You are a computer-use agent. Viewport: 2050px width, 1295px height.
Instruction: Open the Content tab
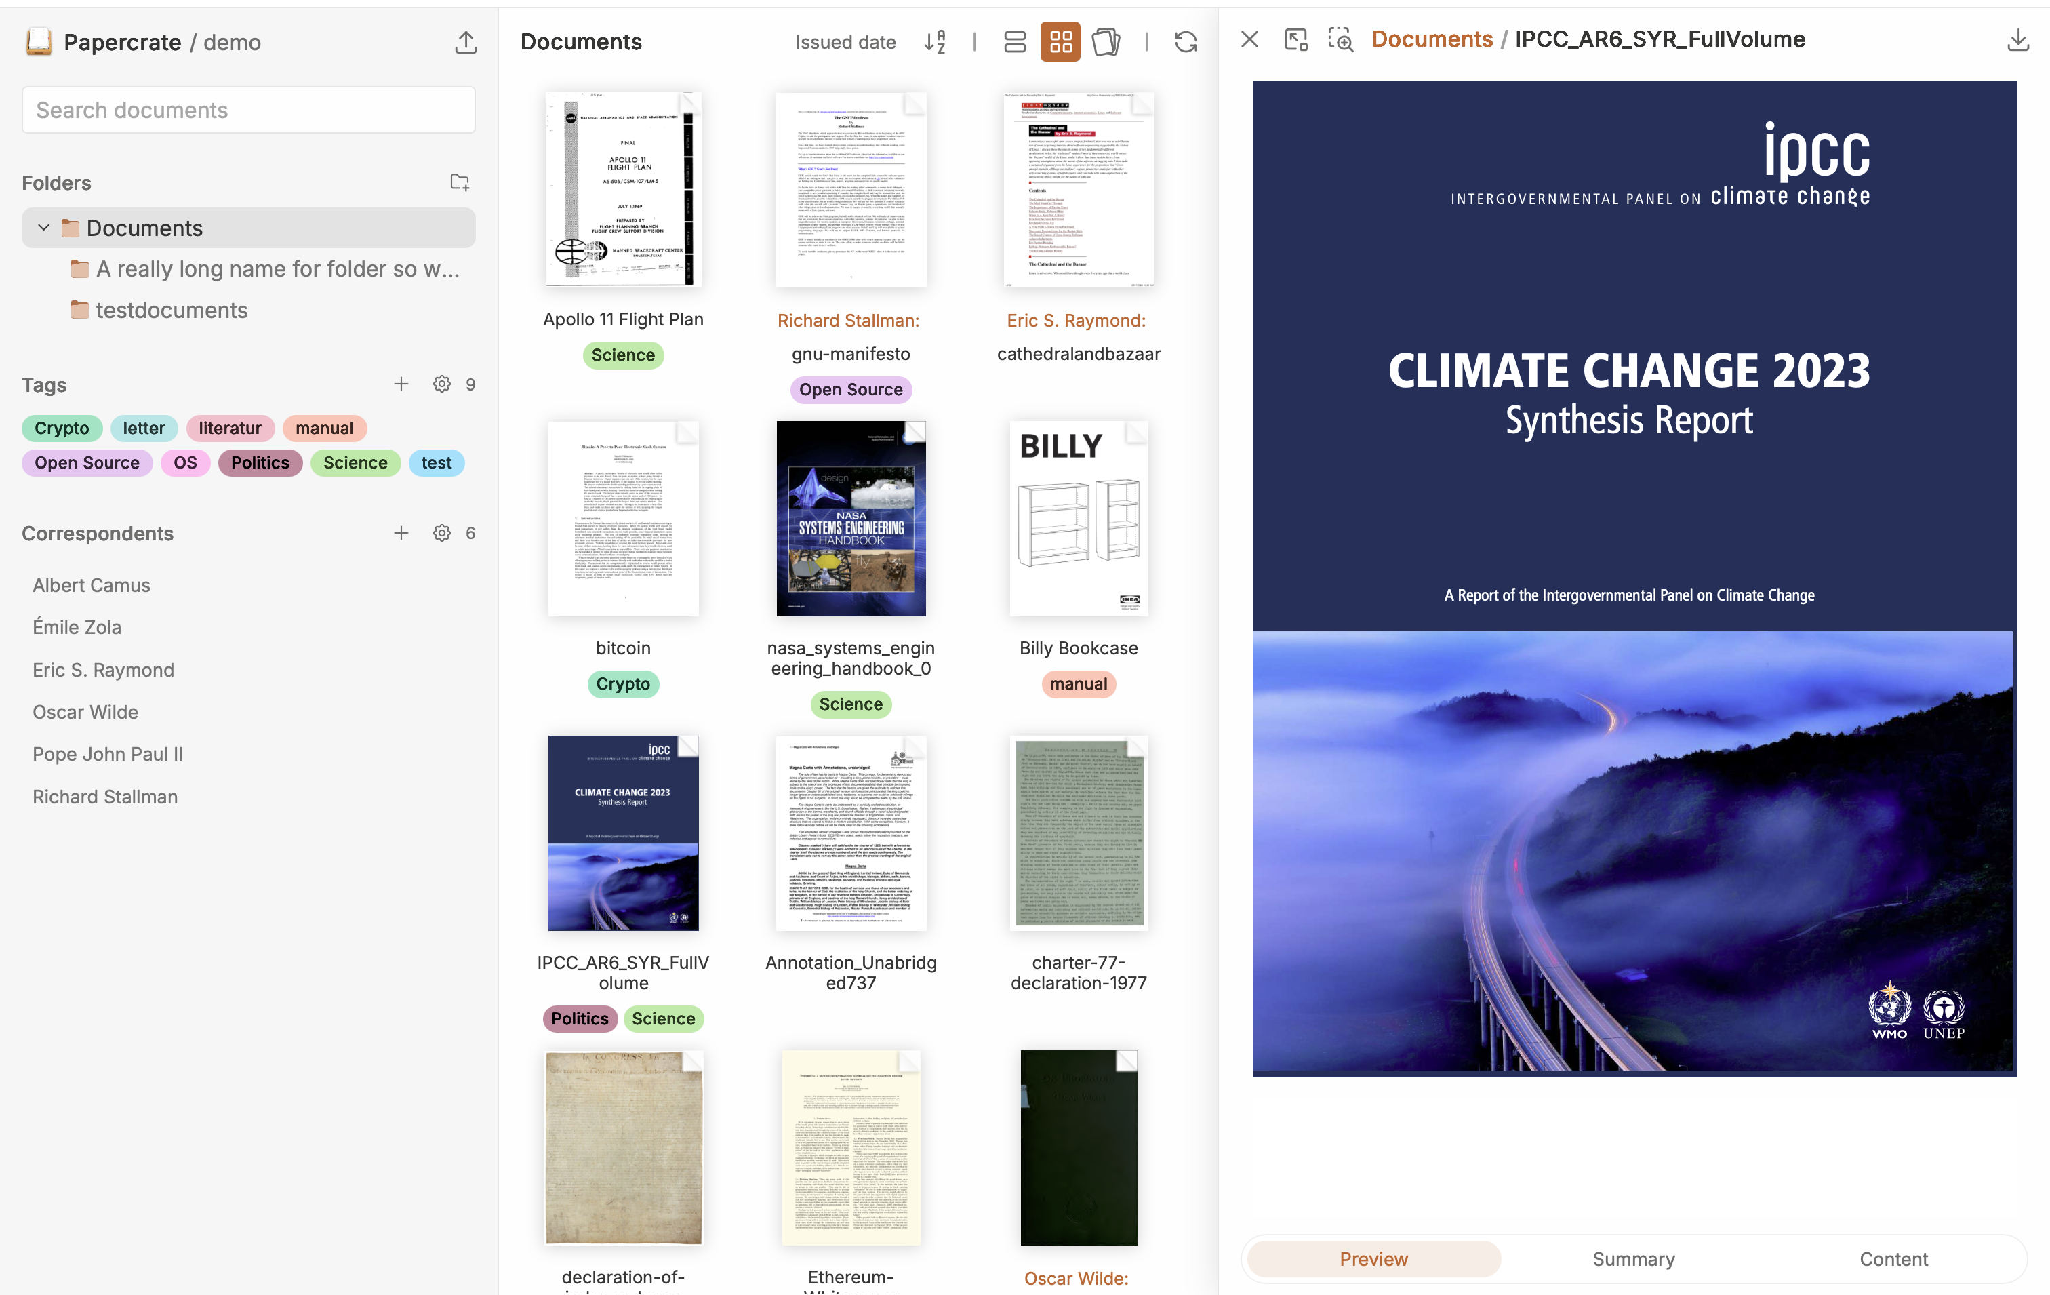1893,1258
